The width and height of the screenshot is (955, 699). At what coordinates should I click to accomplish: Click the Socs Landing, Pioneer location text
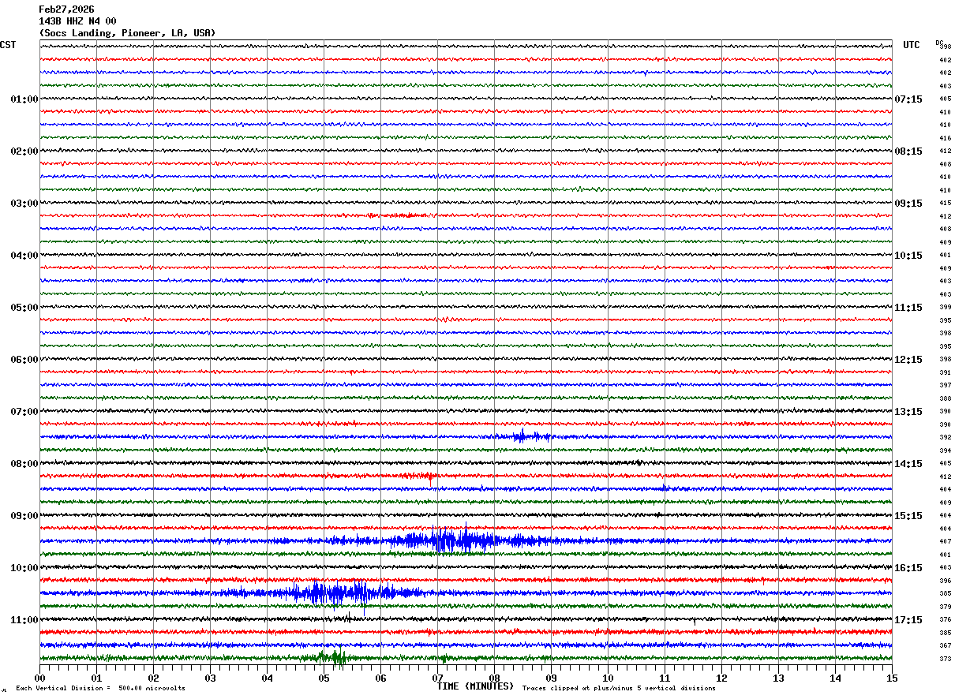tap(126, 33)
